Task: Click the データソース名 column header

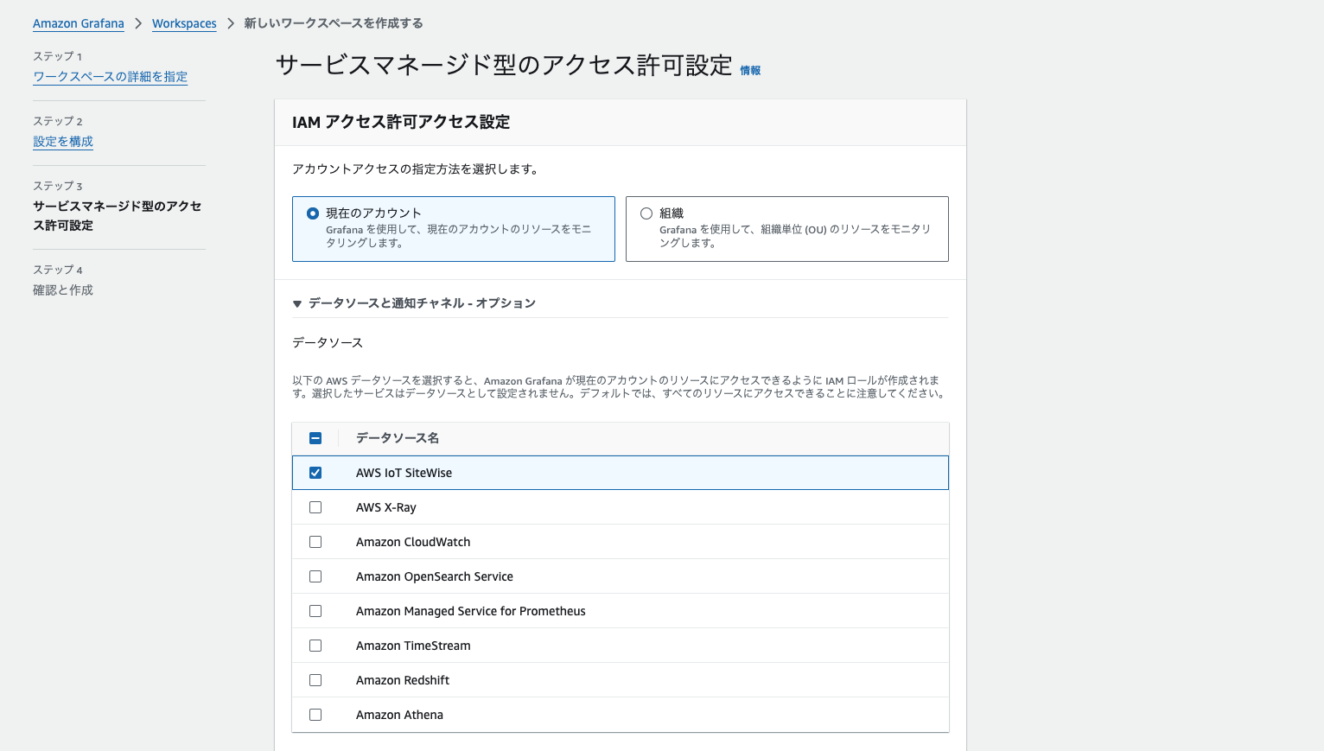Action: click(x=396, y=438)
